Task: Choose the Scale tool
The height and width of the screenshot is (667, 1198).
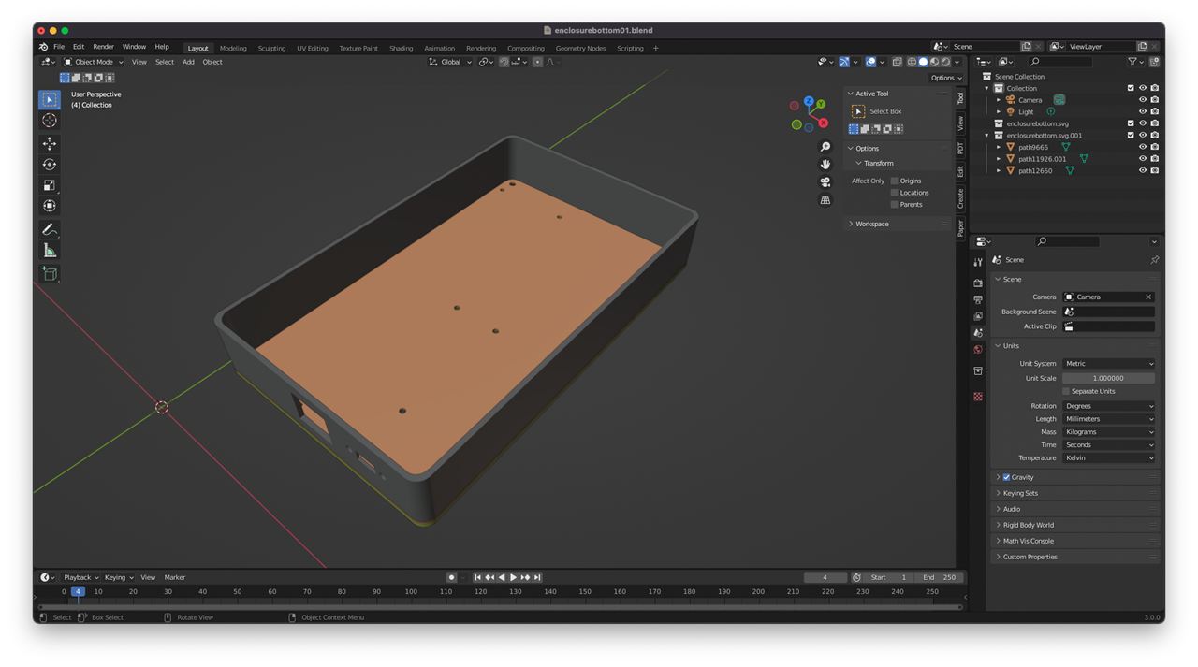Action: [x=50, y=185]
